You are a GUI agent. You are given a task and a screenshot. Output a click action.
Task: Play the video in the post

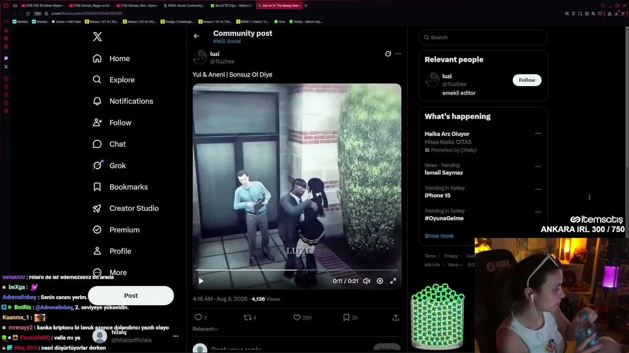point(201,281)
